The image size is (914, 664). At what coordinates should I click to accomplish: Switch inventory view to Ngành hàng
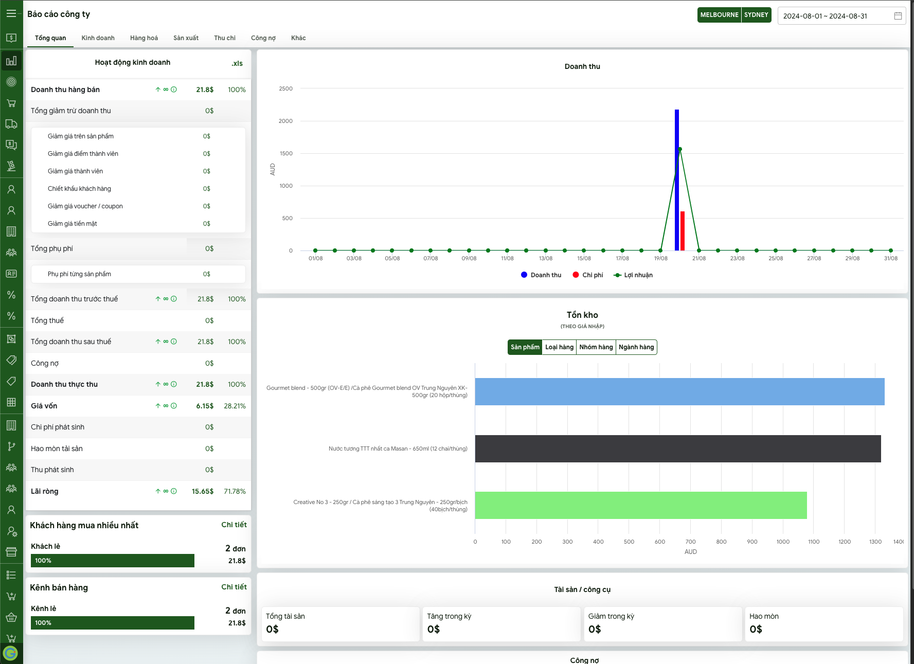636,347
